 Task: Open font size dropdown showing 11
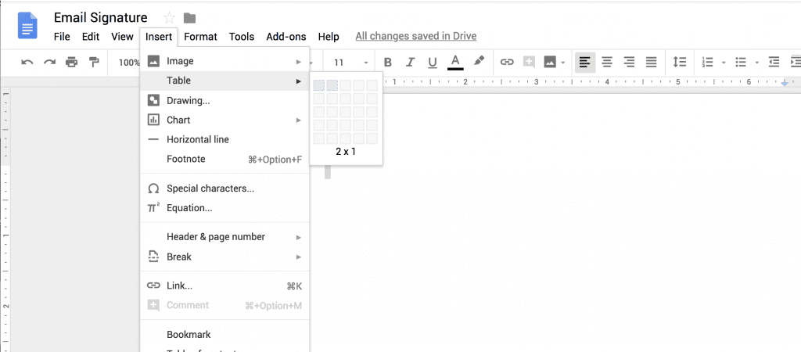(350, 63)
